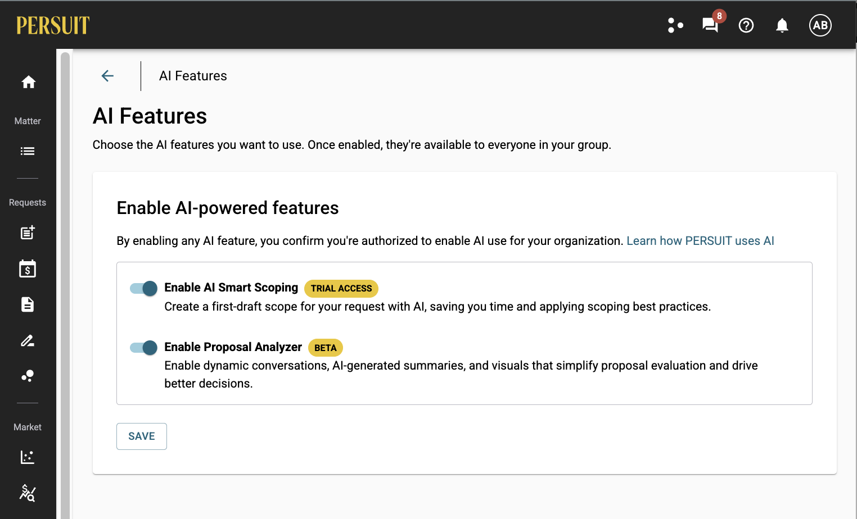Click the Market sidebar label
Screen dimensions: 857x519
pos(28,427)
